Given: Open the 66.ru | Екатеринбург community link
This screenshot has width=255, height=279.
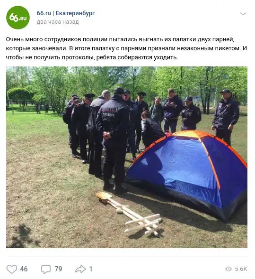Looking at the screenshot, I should pyautogui.click(x=66, y=13).
